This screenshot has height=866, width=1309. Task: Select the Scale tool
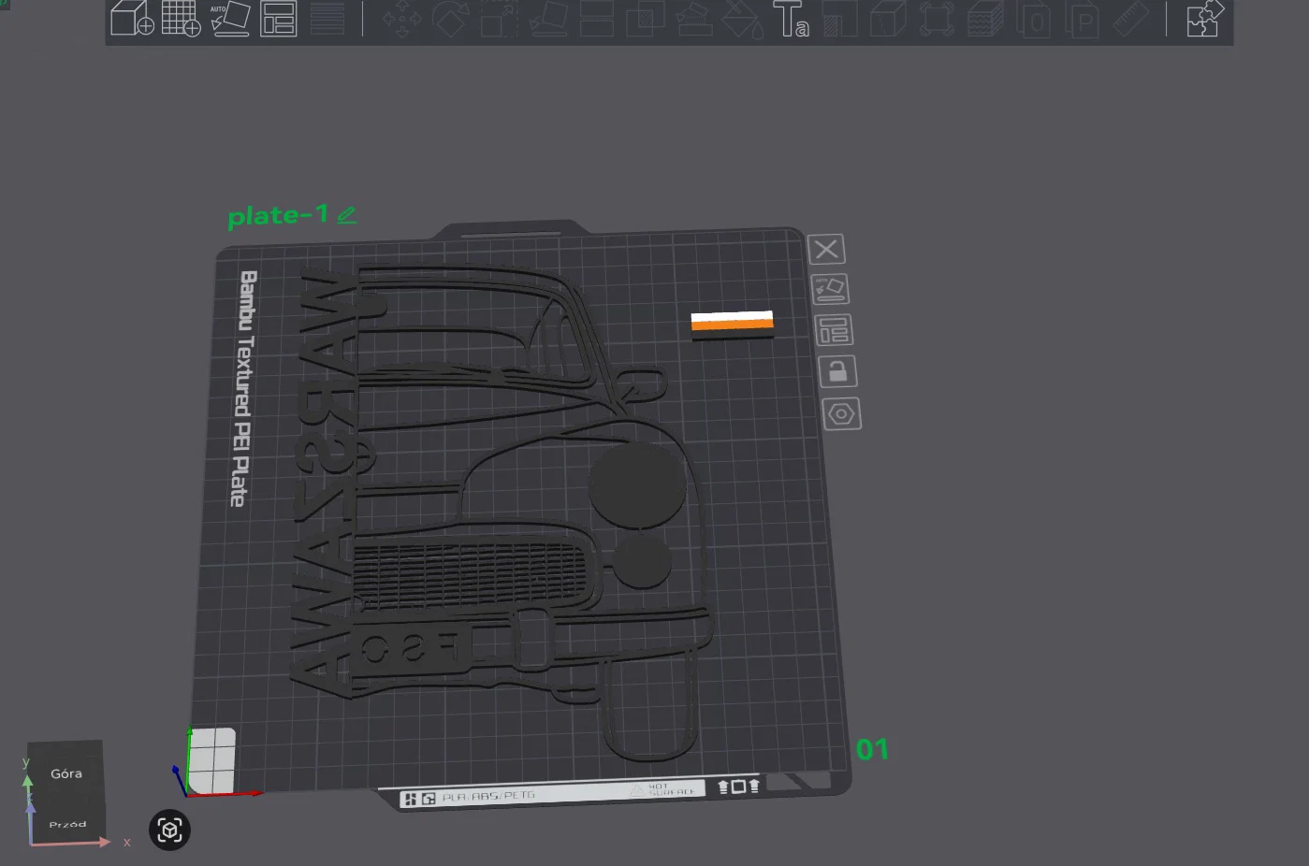click(x=499, y=18)
